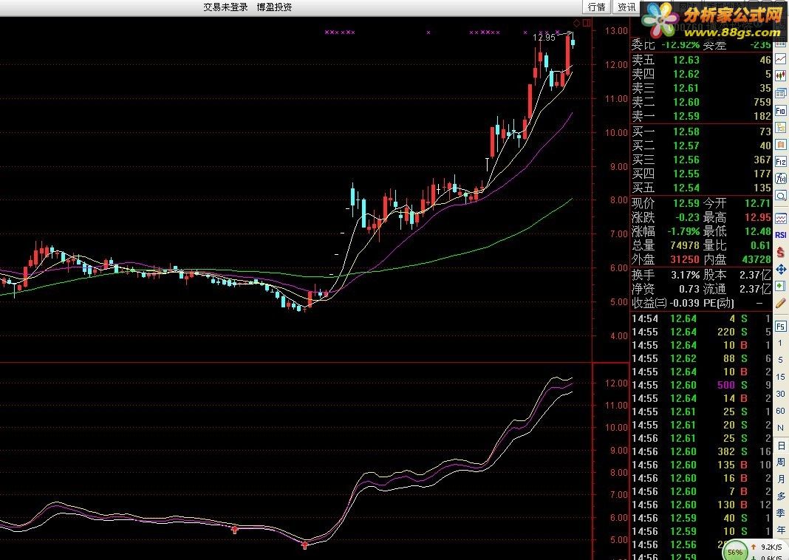Open the tree structure icon in sidebar

pyautogui.click(x=780, y=127)
